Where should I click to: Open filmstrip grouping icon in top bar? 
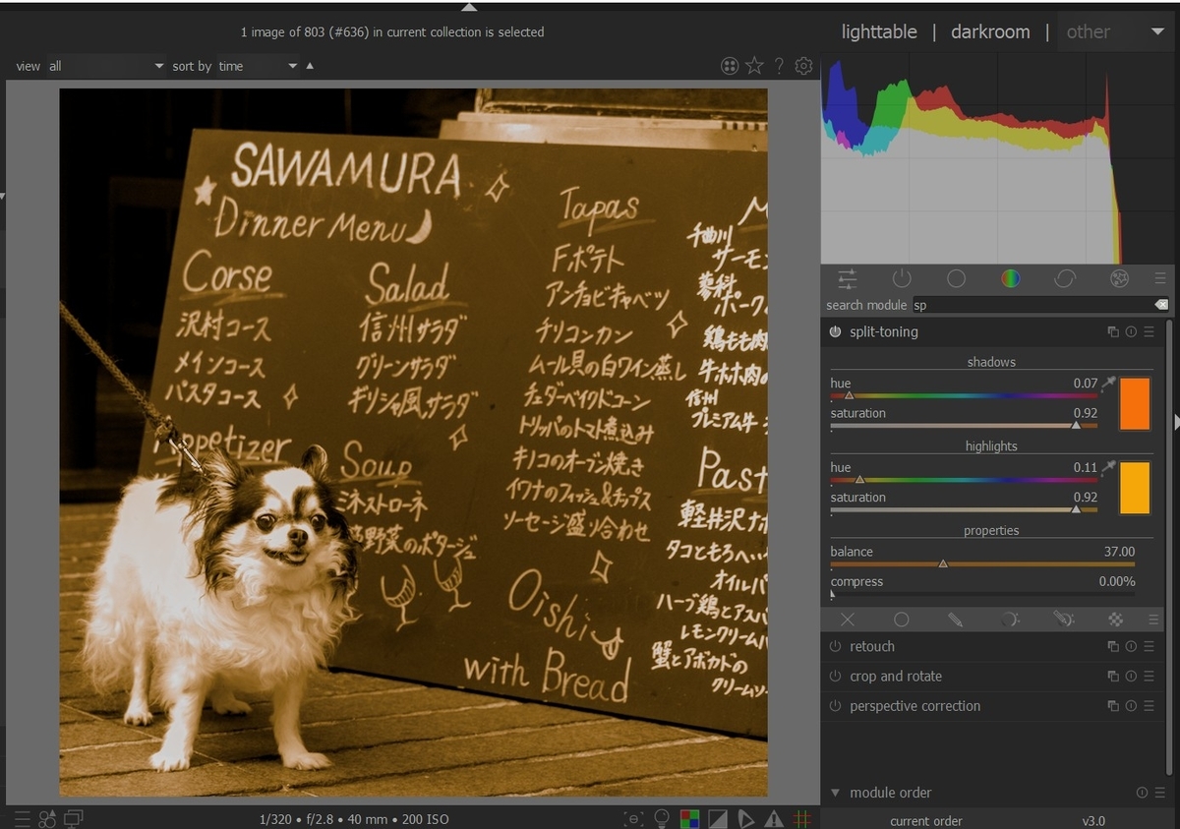(730, 66)
